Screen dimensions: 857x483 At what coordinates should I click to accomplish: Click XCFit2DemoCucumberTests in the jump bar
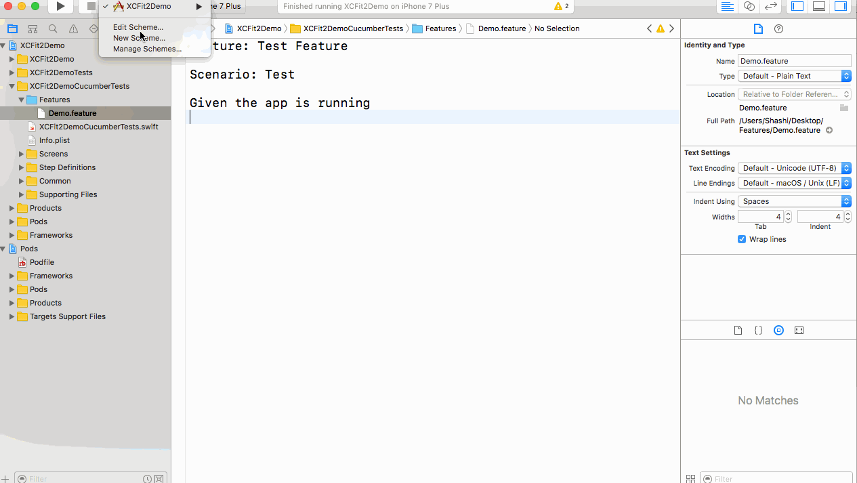point(346,28)
